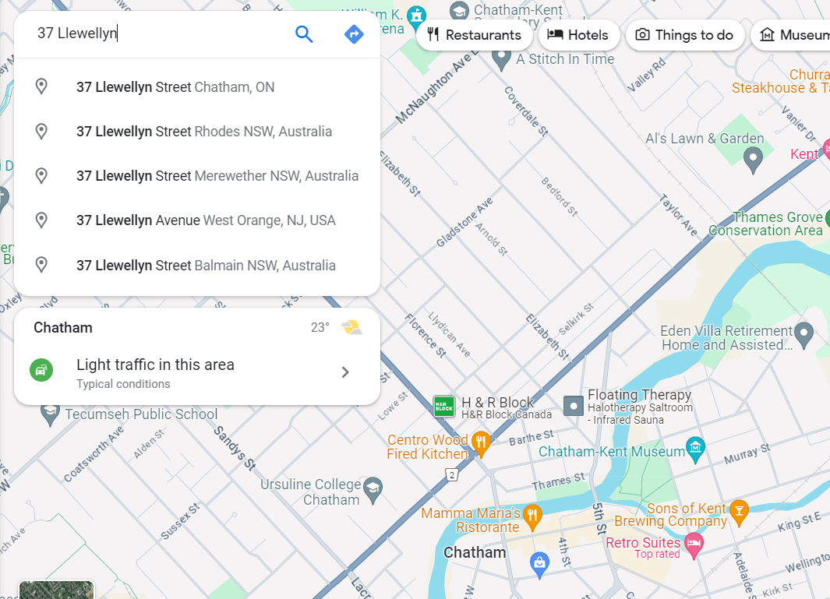The height and width of the screenshot is (599, 830).
Task: Click the blue search magnifier icon
Action: [304, 33]
